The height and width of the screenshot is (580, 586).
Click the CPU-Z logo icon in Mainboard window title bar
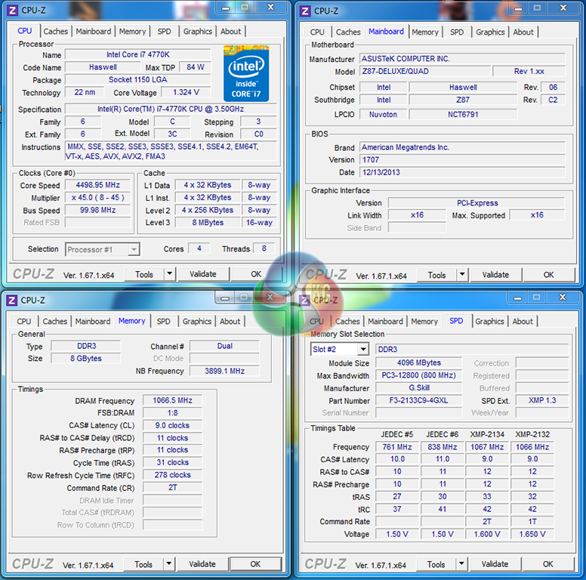[305, 11]
